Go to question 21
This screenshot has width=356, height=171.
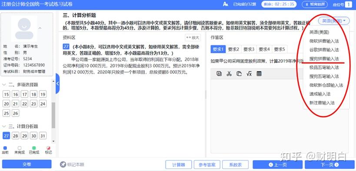tap(16, 104)
